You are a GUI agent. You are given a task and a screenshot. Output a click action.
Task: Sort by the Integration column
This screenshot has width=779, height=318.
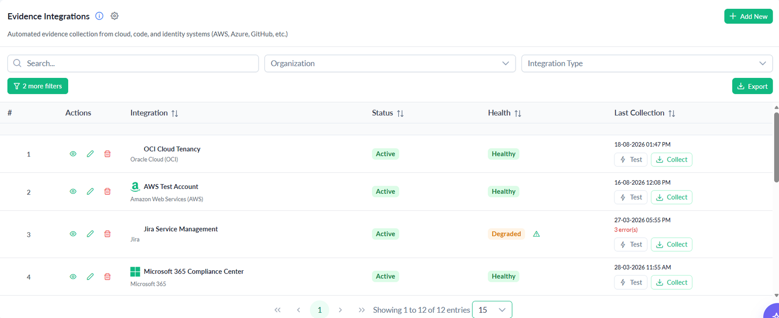click(x=175, y=113)
